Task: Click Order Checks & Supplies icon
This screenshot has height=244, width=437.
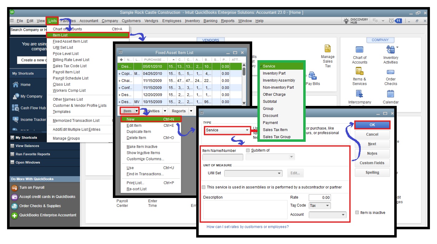Action: point(14,206)
